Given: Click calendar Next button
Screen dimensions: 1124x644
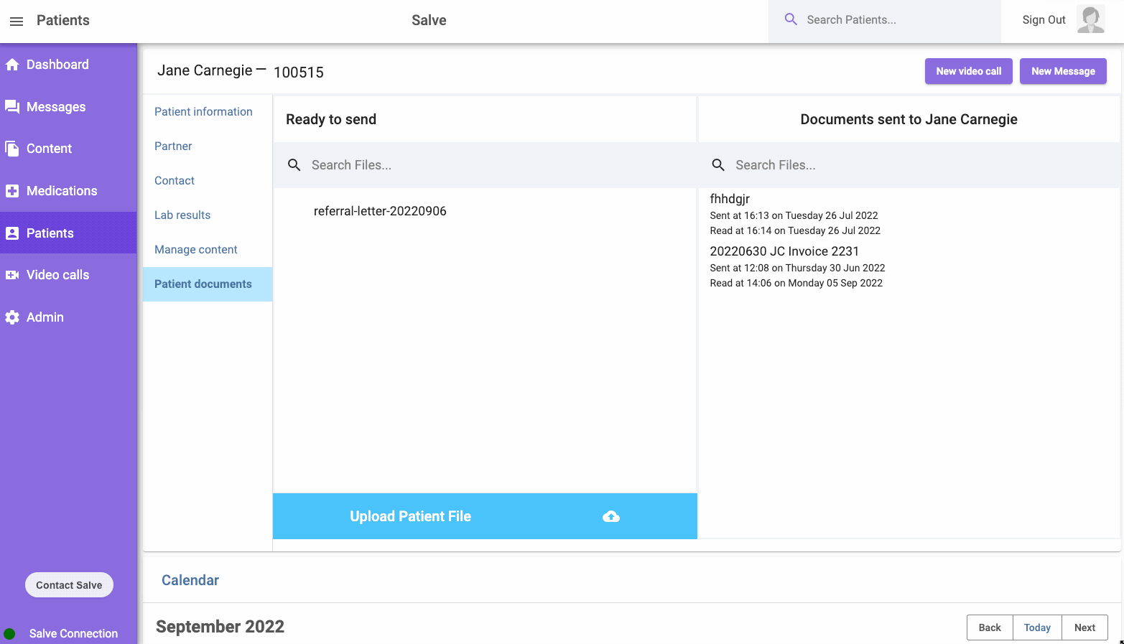Looking at the screenshot, I should (1084, 627).
